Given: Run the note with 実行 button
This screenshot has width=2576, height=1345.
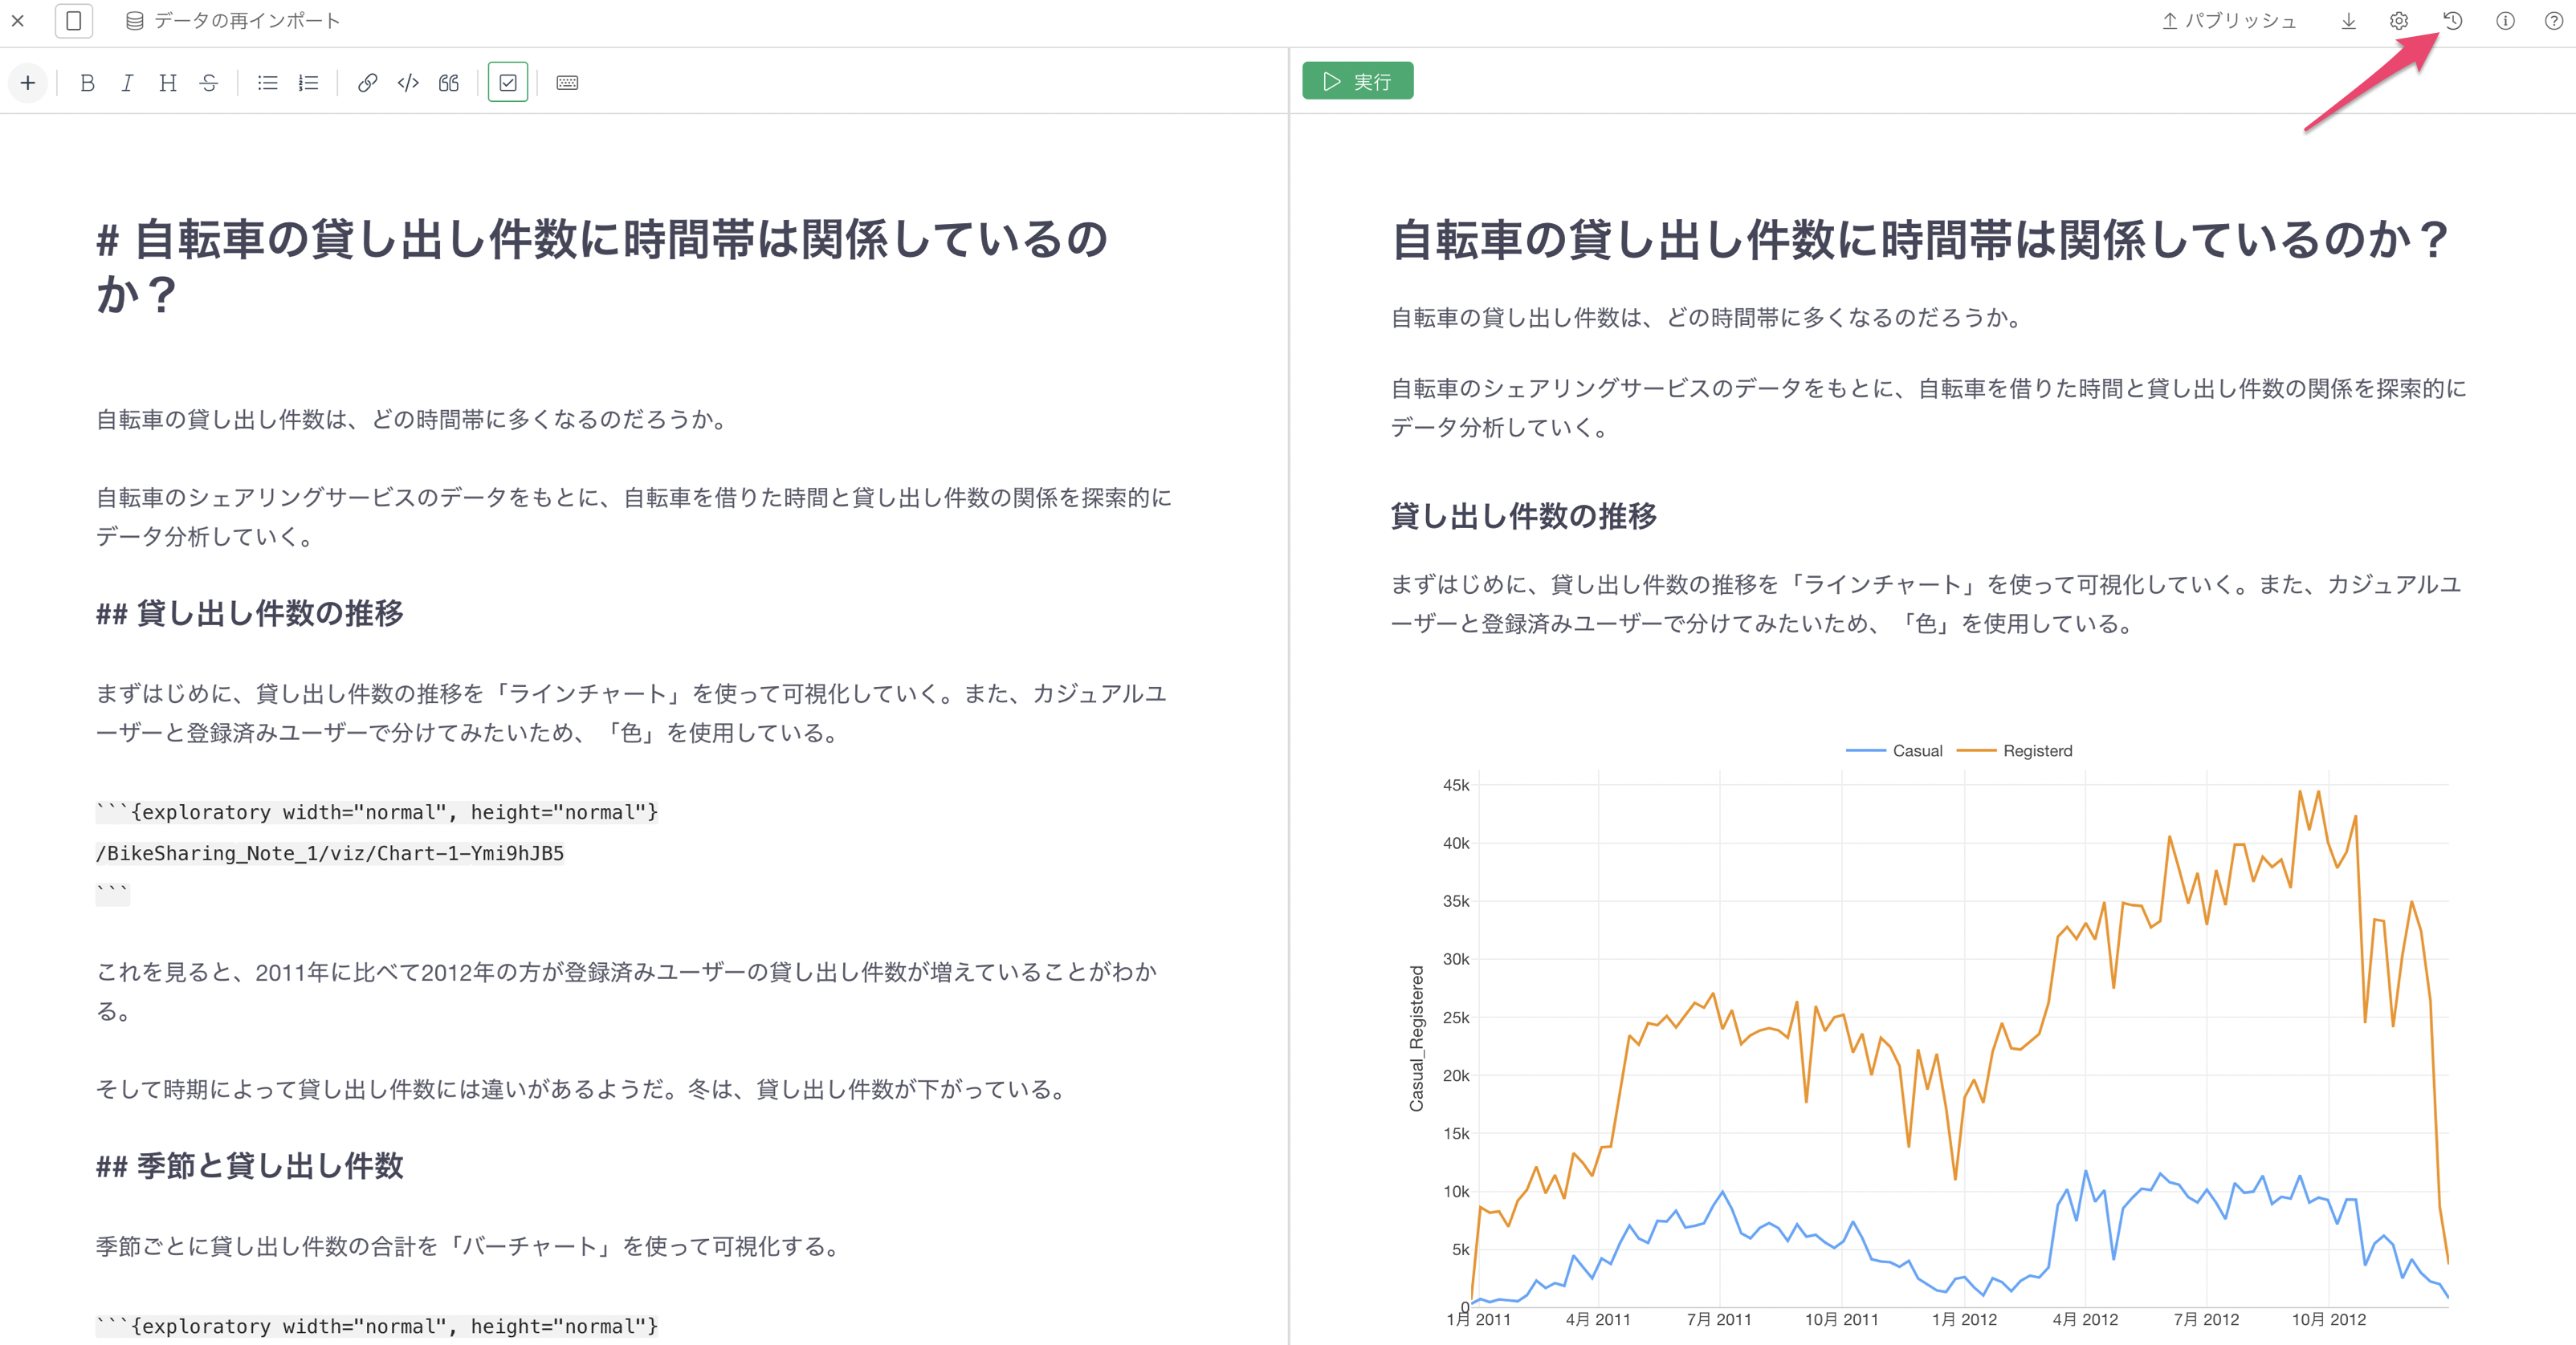Looking at the screenshot, I should pos(1357,81).
